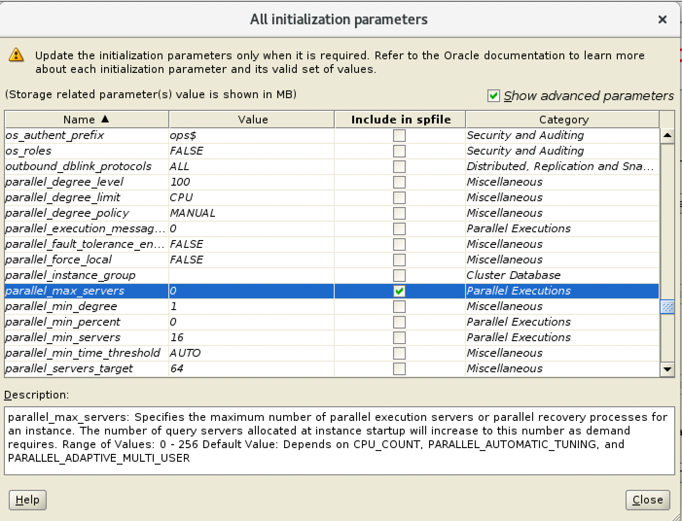Select the parallel_degree_level parameter name

click(x=87, y=182)
